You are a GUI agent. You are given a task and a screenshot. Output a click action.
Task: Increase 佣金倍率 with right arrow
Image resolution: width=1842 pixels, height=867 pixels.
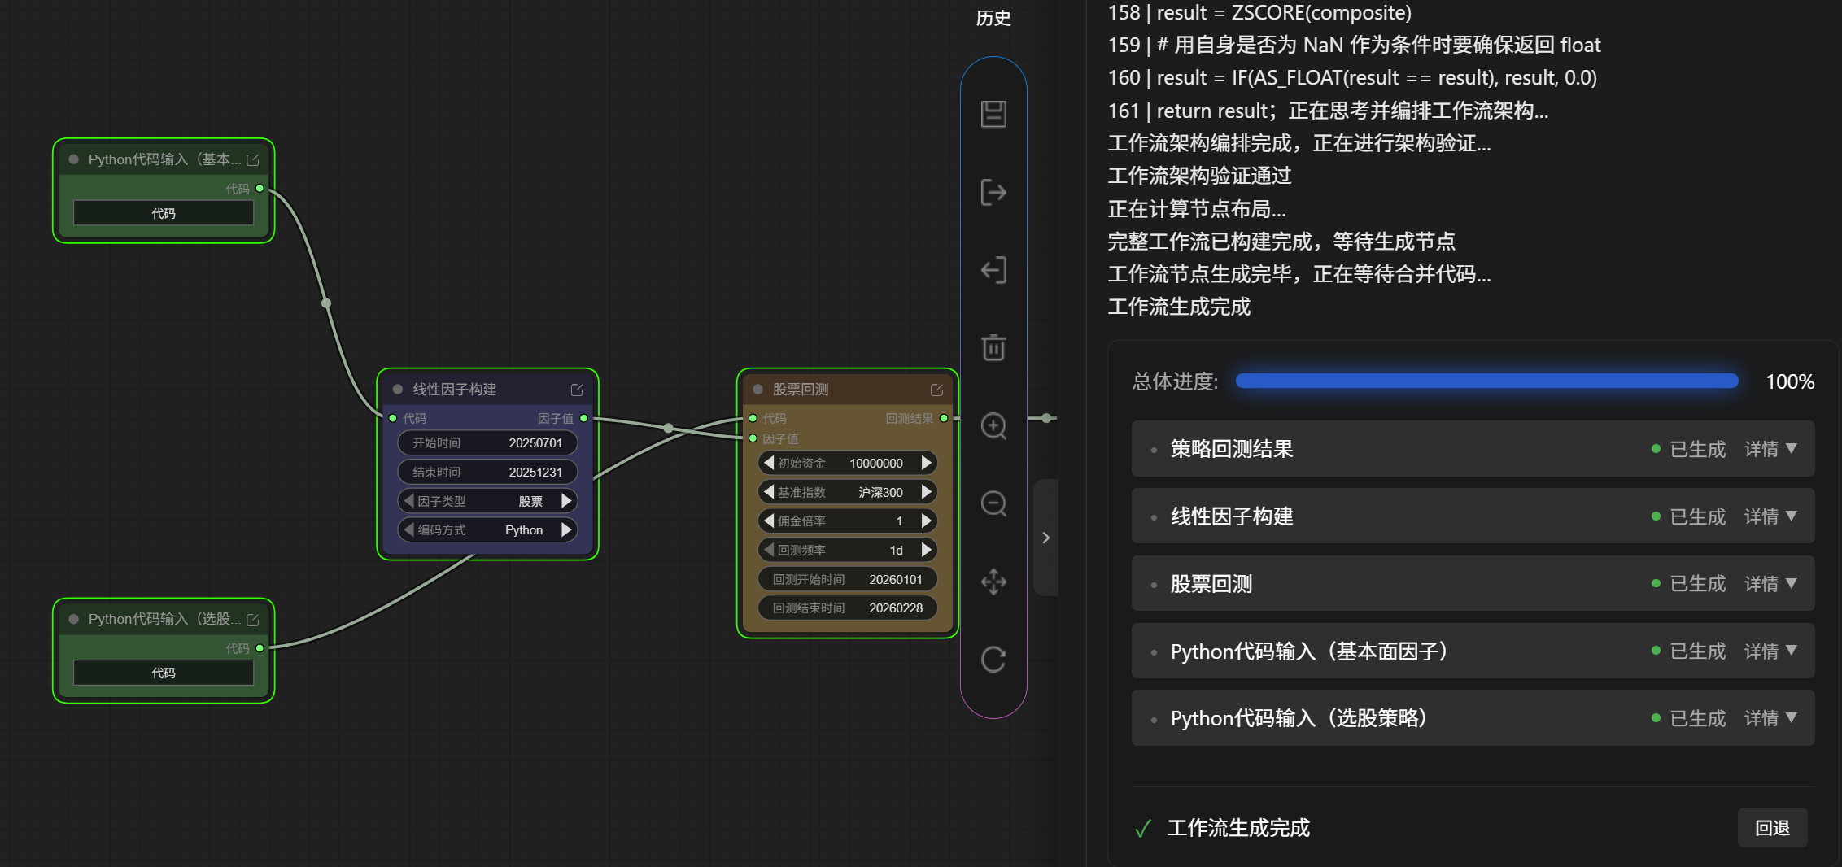point(926,521)
